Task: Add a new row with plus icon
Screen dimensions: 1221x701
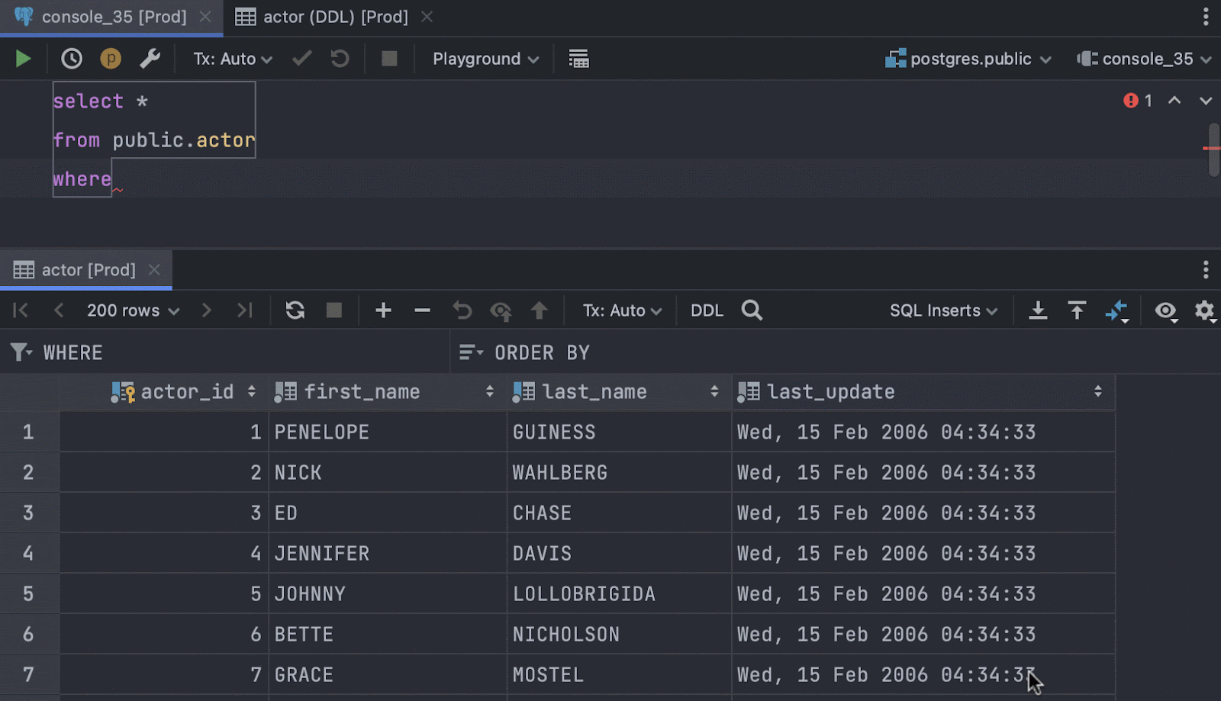Action: tap(383, 310)
